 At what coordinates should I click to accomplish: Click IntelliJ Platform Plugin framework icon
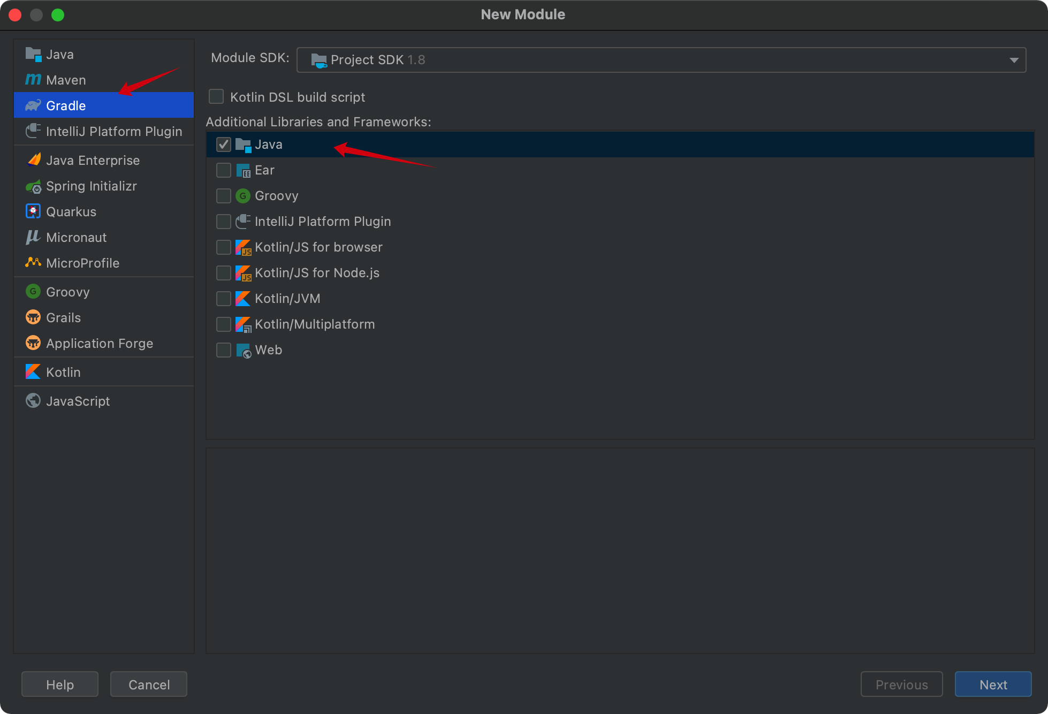244,222
